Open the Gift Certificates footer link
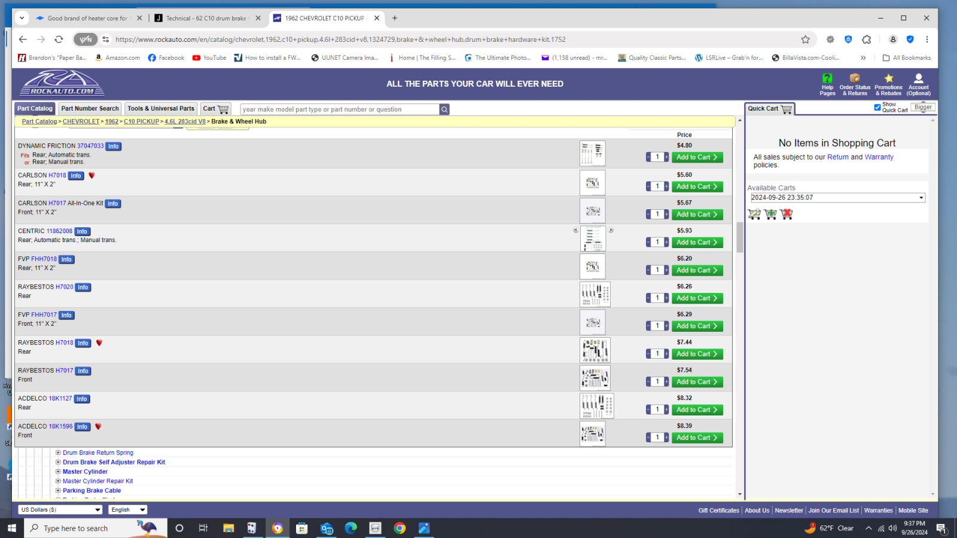This screenshot has width=957, height=538. coord(718,511)
